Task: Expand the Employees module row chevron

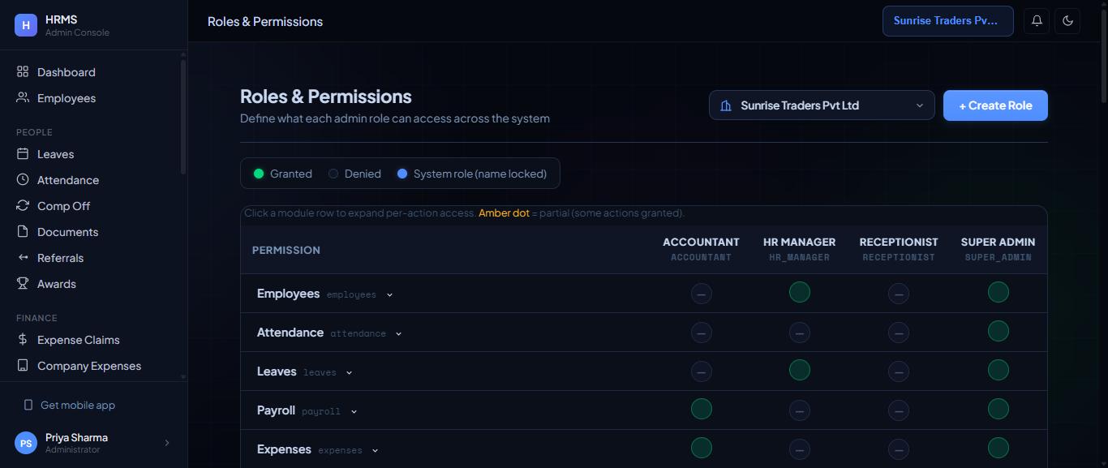Action: pos(389,295)
